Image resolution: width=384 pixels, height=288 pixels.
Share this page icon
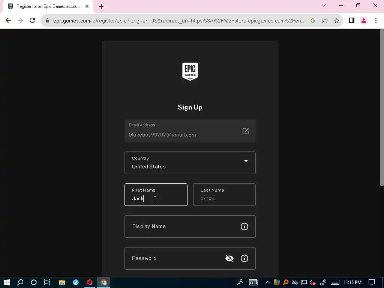pyautogui.click(x=325, y=21)
